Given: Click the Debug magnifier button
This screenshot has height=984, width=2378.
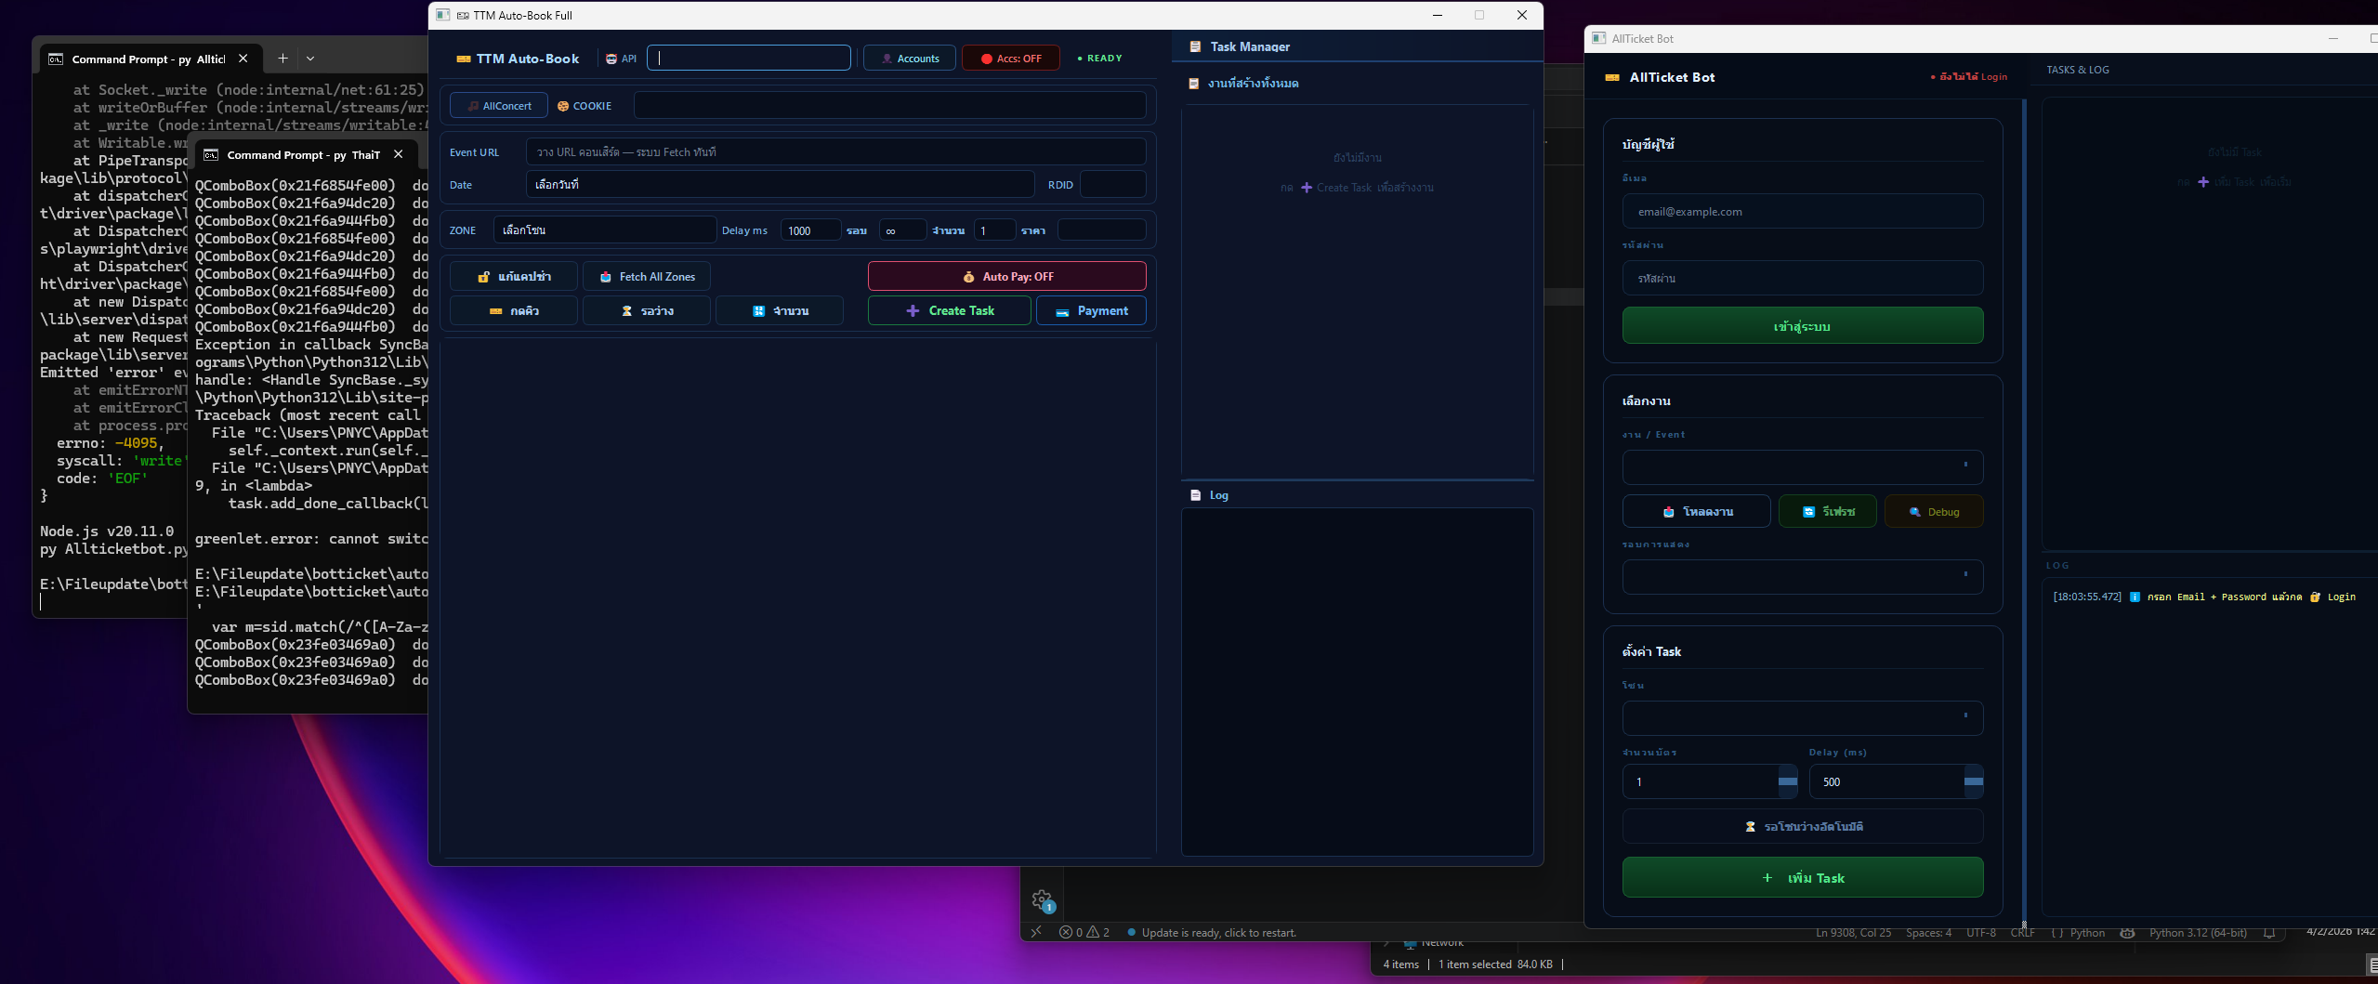Looking at the screenshot, I should click(x=1933, y=512).
